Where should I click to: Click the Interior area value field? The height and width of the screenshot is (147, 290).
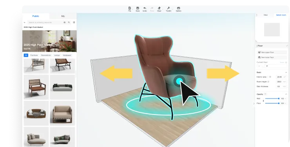pyautogui.click(x=281, y=77)
